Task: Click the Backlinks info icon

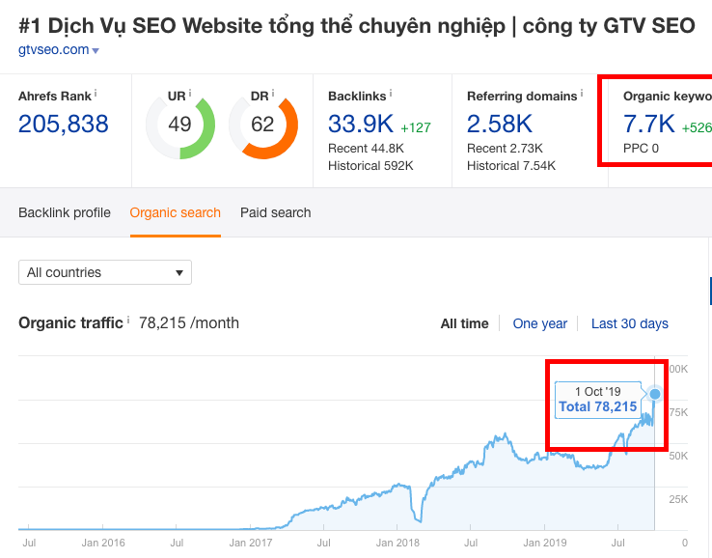Action: pos(391,93)
